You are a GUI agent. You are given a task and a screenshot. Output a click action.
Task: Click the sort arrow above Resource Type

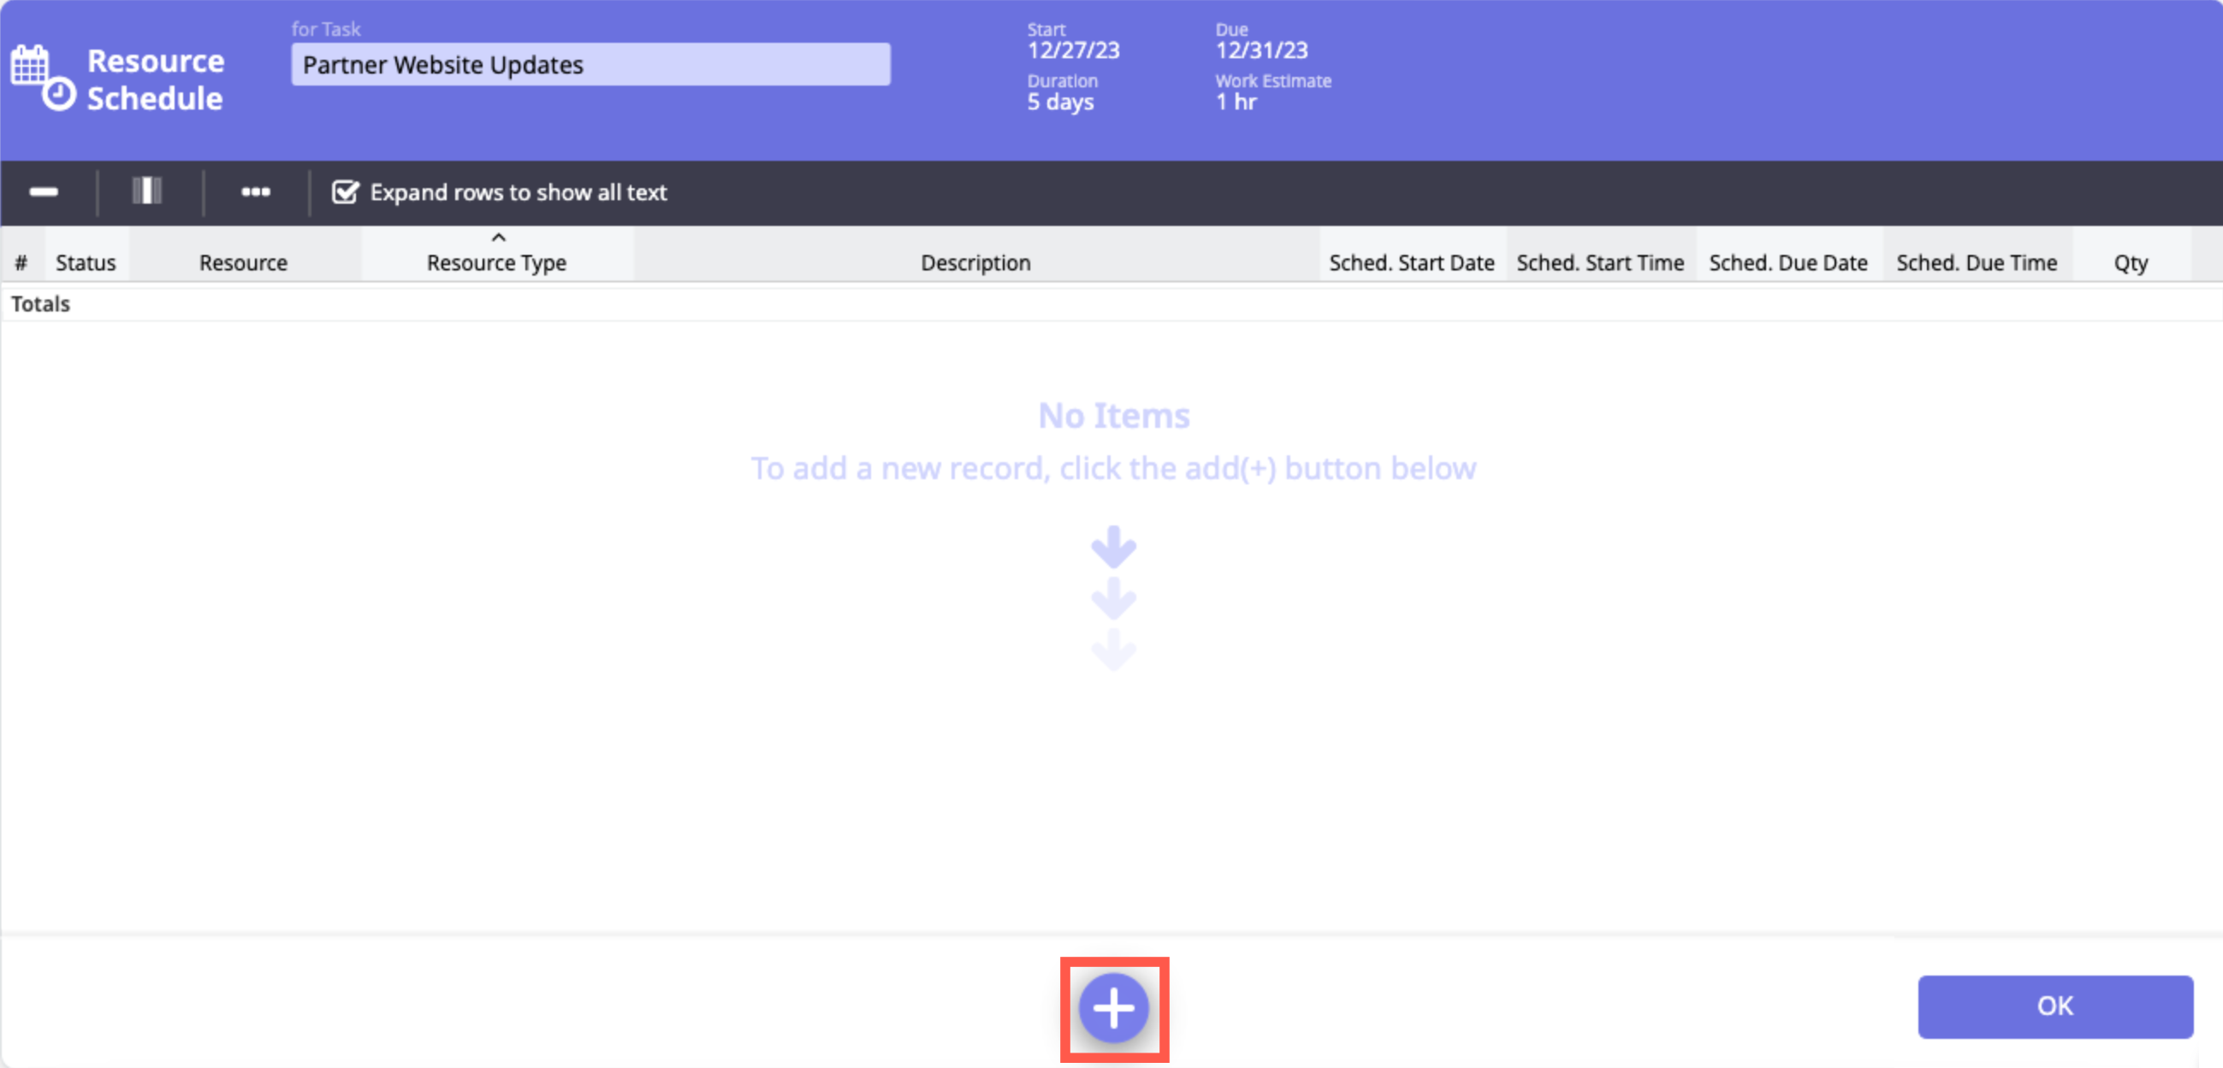pos(498,237)
